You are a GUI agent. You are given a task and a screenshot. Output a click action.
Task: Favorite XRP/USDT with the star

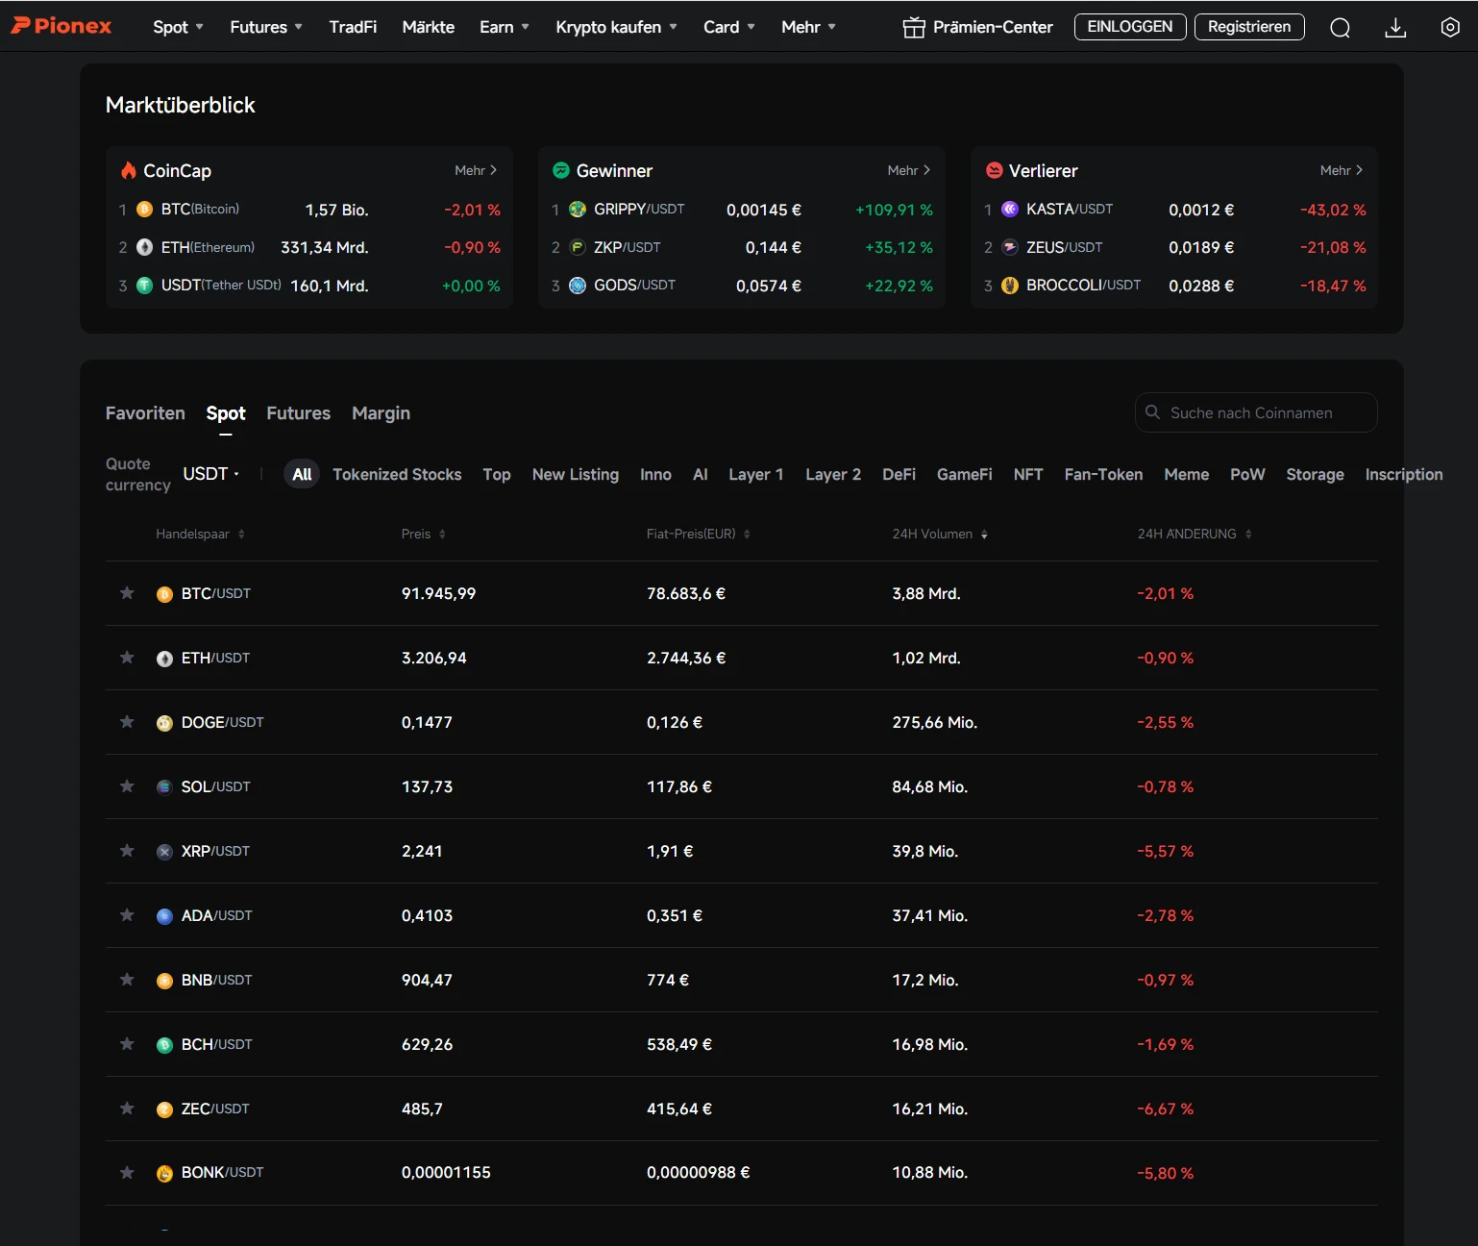pyautogui.click(x=127, y=851)
